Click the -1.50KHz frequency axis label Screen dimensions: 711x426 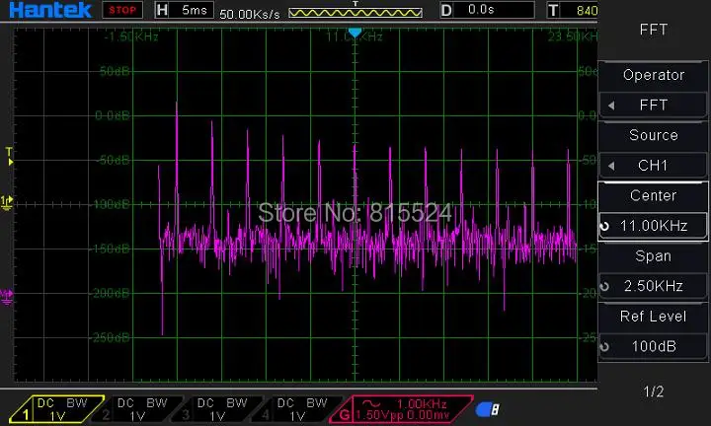pos(131,36)
